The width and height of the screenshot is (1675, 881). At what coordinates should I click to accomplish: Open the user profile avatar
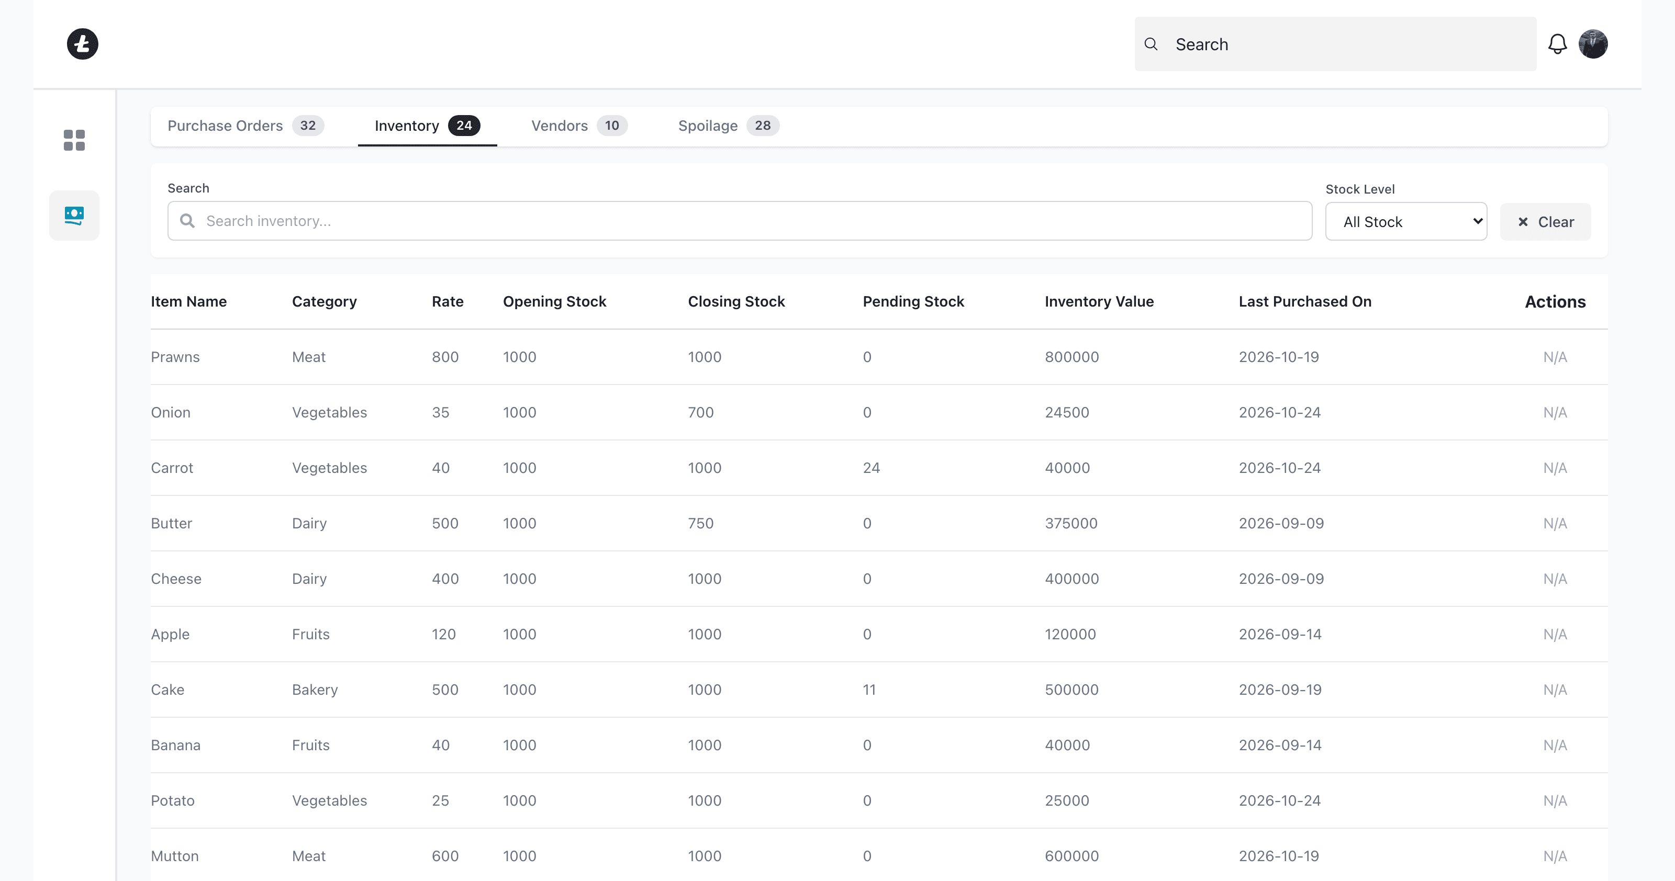(x=1593, y=44)
